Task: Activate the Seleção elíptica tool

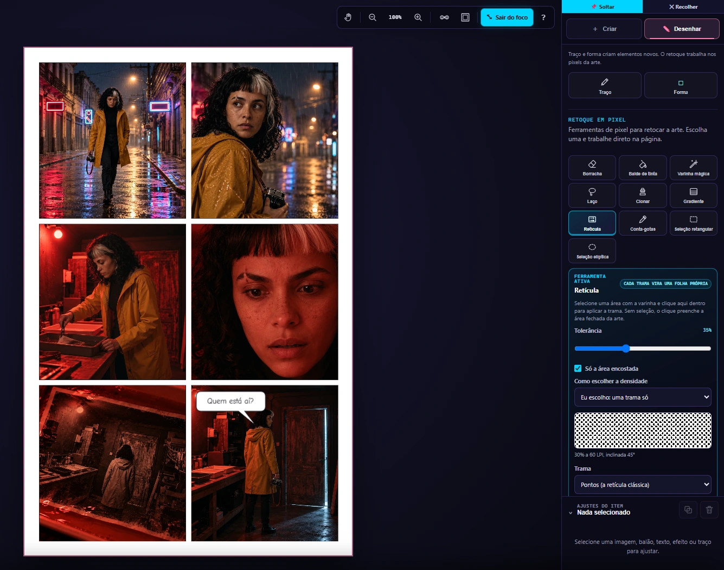Action: [592, 251]
